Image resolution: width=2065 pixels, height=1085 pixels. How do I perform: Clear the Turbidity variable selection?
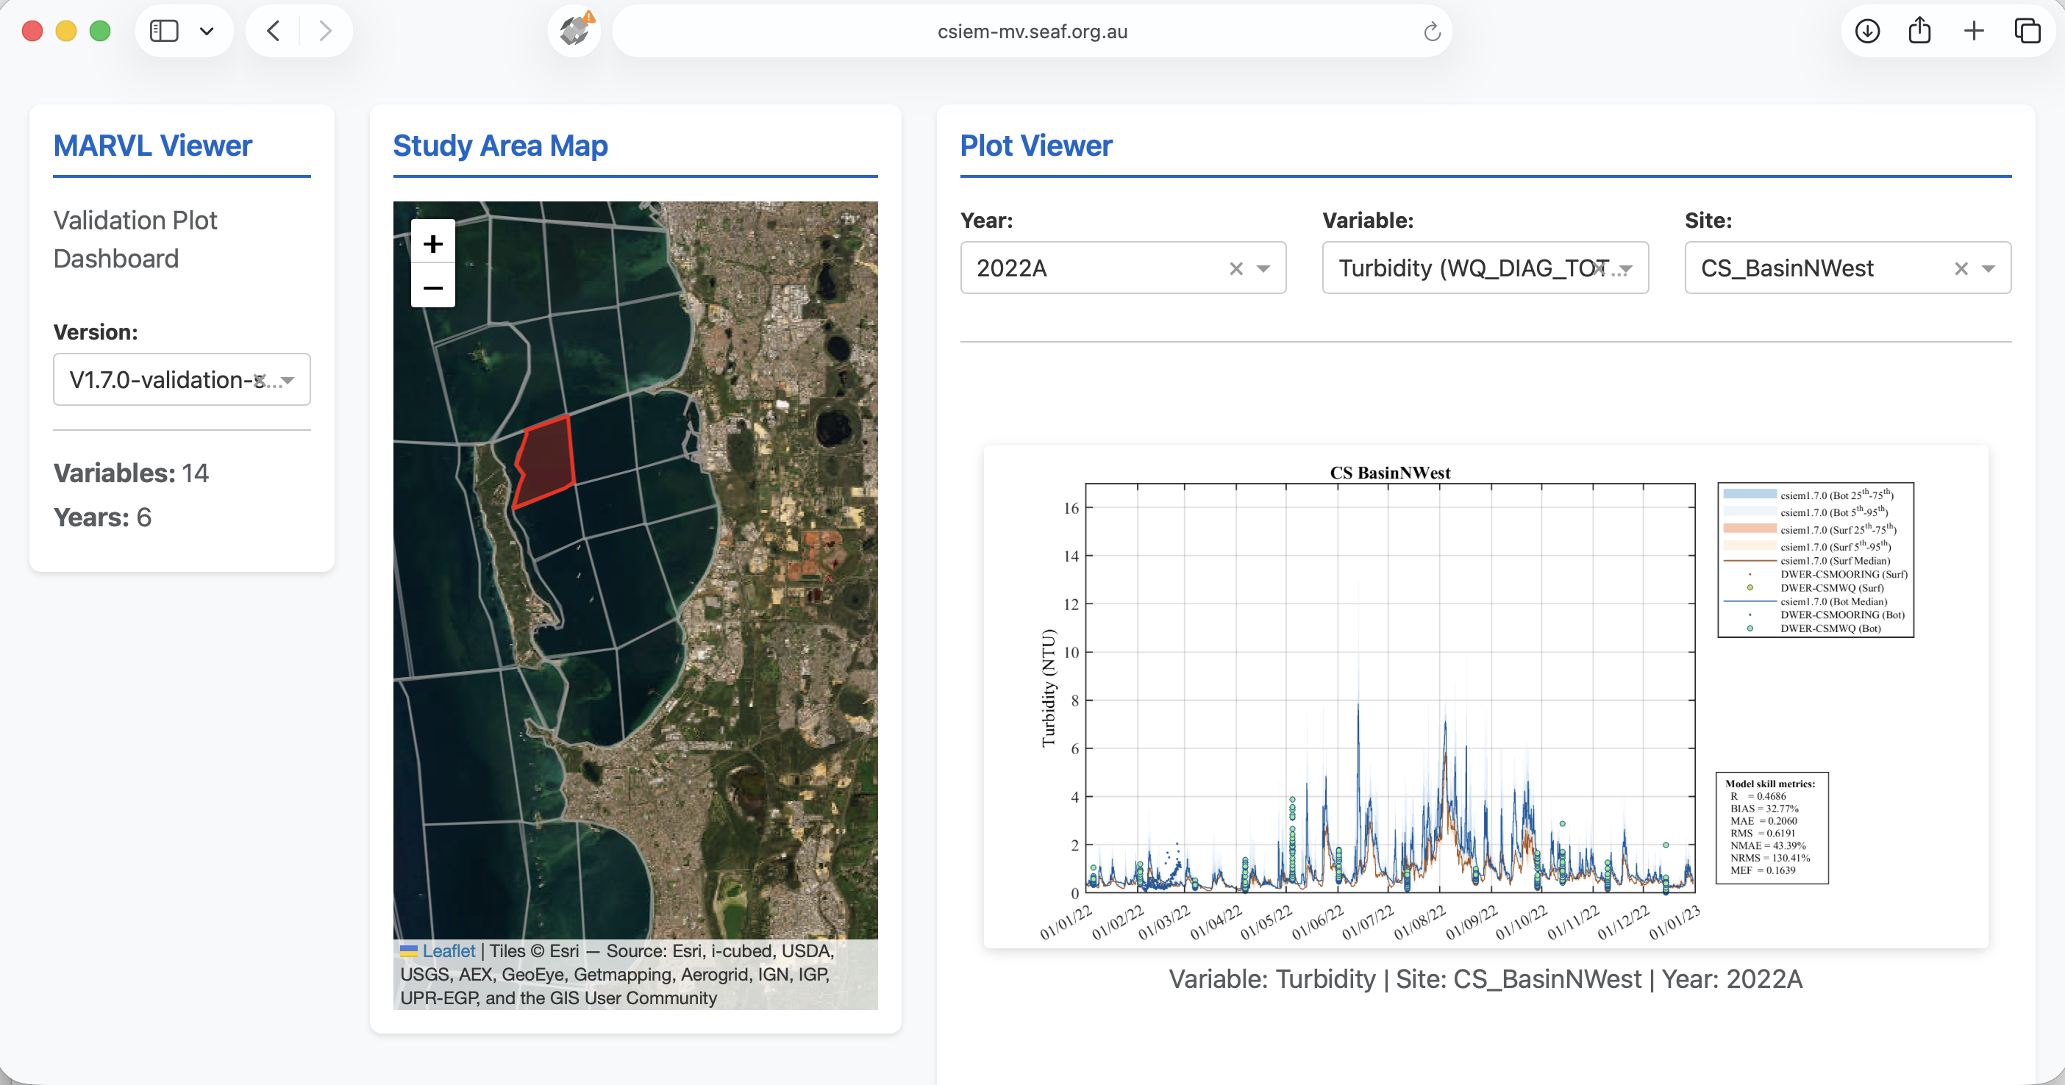(x=1601, y=268)
